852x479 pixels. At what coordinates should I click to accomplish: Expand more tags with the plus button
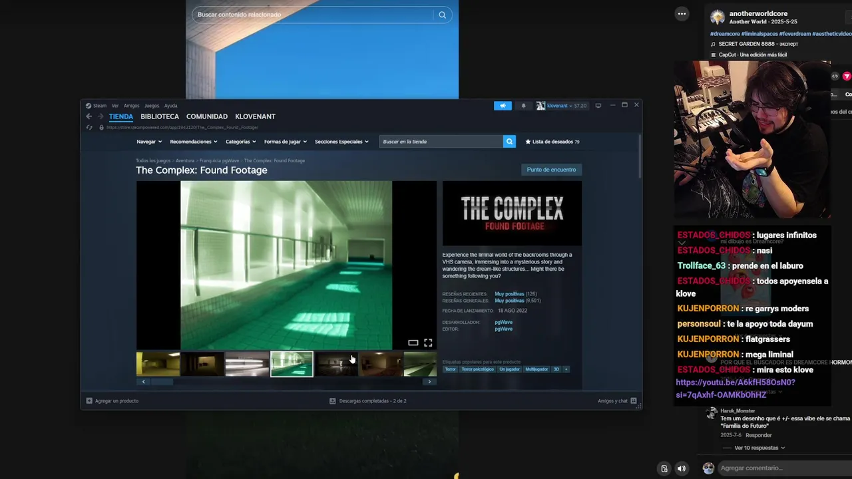click(566, 369)
